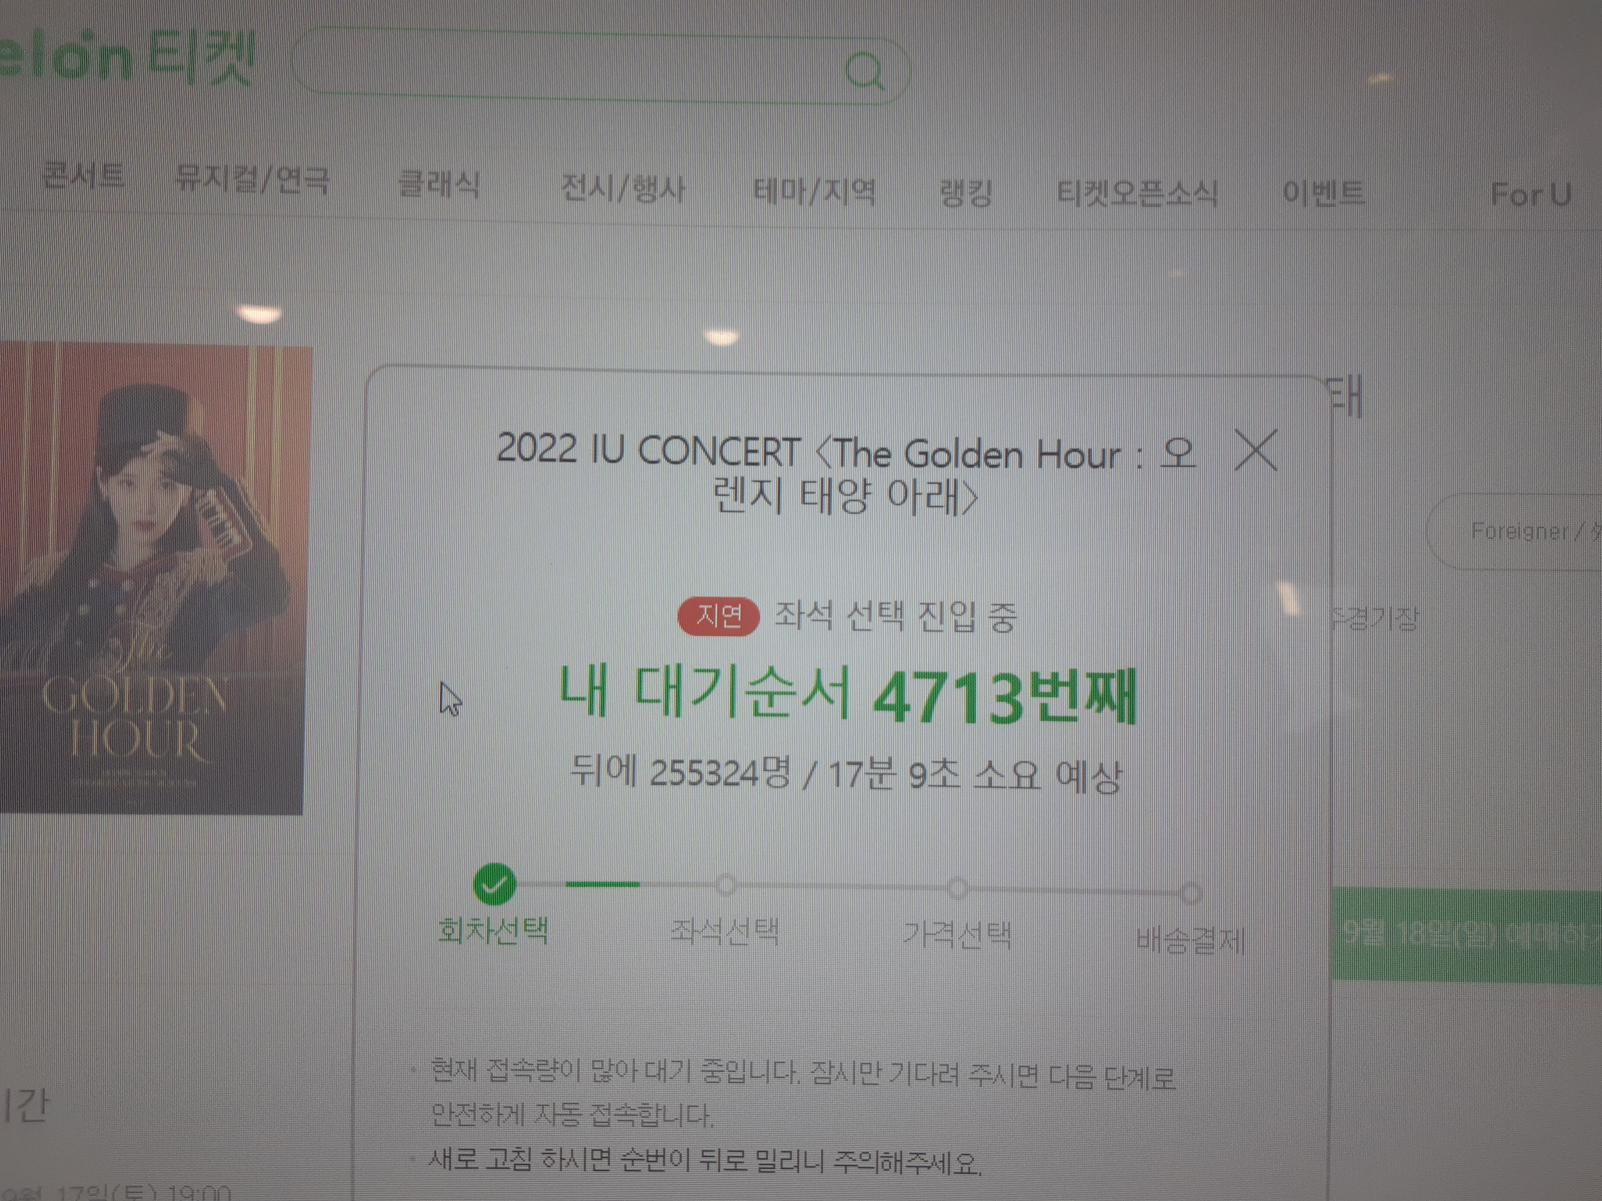Open 티켓오픈소식 page
Screen dimensions: 1602x1201
(1137, 193)
